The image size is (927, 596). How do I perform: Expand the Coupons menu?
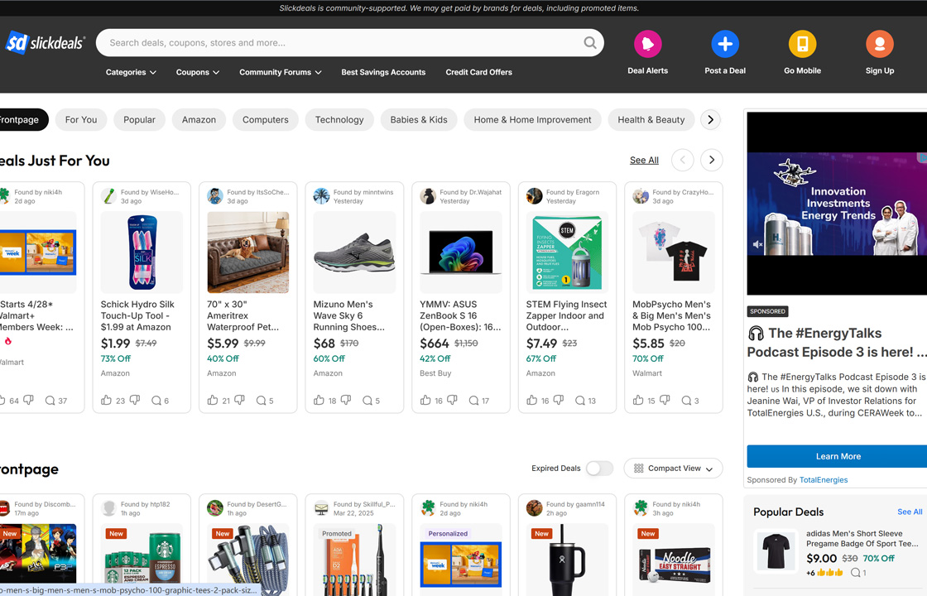pos(198,72)
